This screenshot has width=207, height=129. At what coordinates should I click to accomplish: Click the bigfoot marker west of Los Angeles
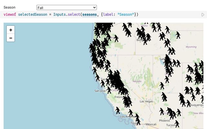[x=118, y=111]
